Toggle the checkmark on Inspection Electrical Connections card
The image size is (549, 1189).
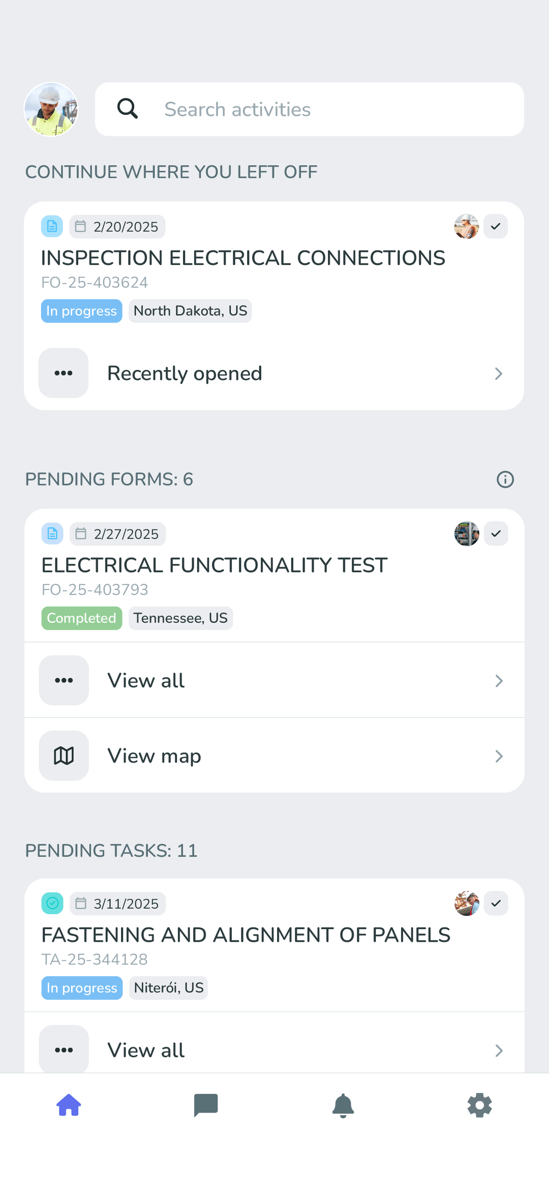click(x=495, y=226)
